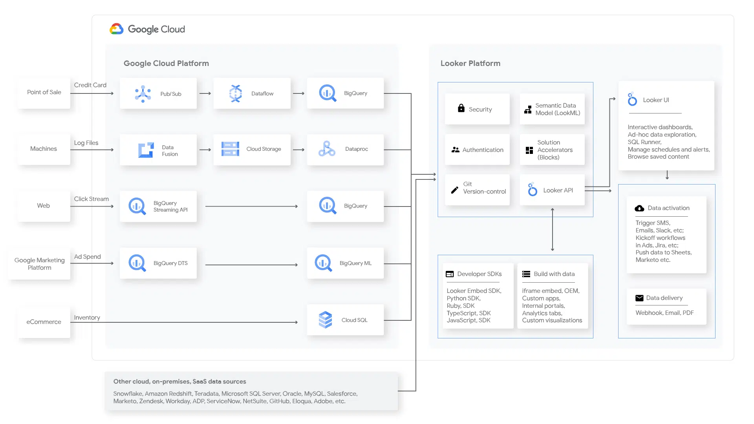Click the Data delivery envelope icon
Image resolution: width=754 pixels, height=424 pixels.
pos(639,298)
